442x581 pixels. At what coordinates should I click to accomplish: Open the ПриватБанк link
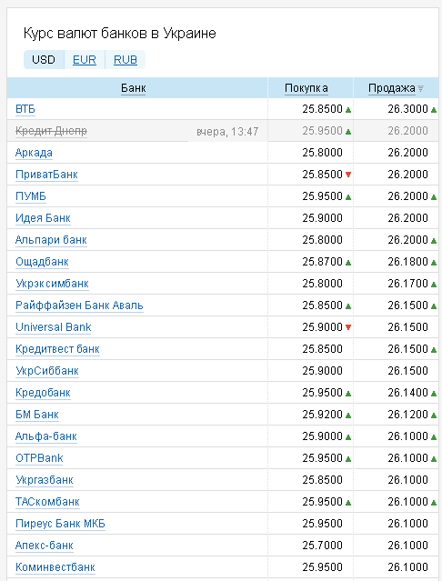tap(46, 175)
